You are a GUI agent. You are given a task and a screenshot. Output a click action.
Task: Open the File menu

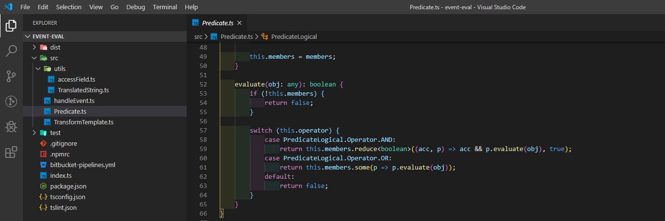[26, 7]
